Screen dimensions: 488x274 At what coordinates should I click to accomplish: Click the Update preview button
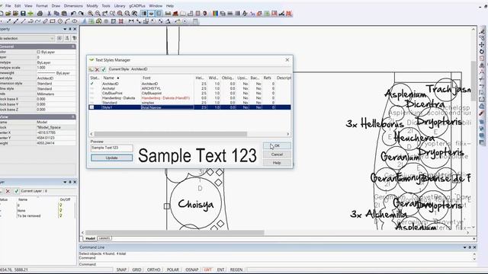point(112,158)
